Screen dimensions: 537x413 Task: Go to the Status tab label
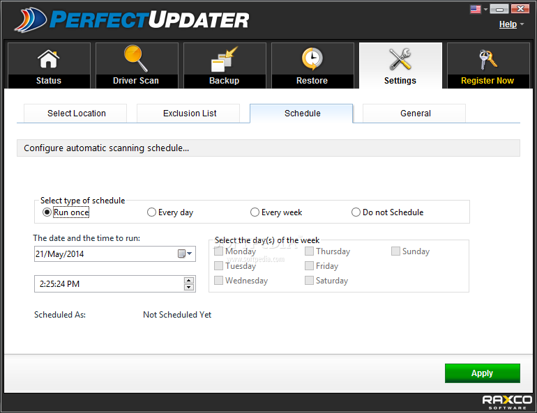click(x=49, y=81)
